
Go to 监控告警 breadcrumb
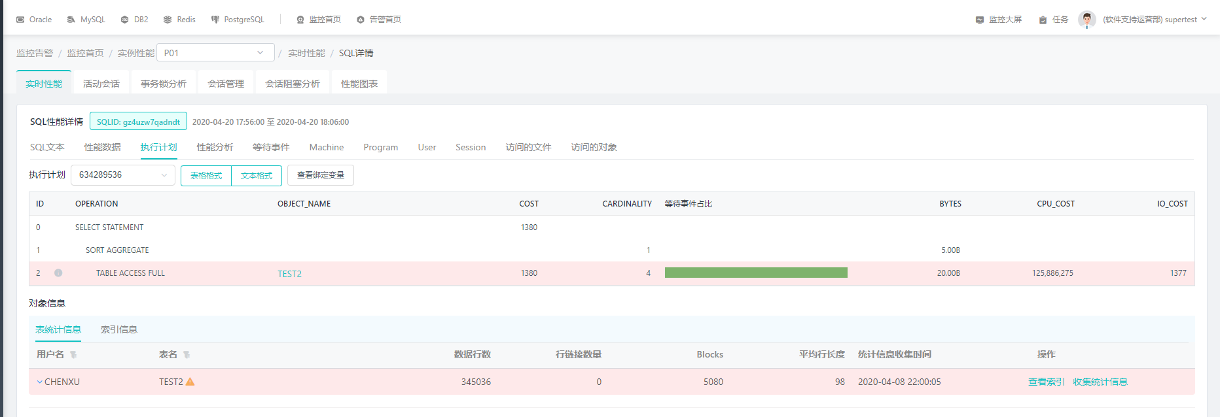[x=35, y=53]
